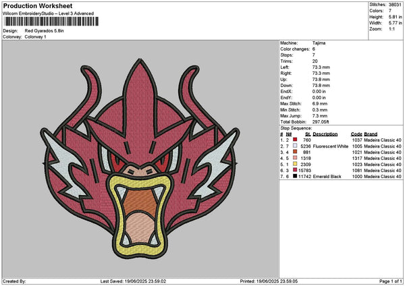Click the barcode under the worksheet title
This screenshot has height=286, width=405.
[x=51, y=22]
